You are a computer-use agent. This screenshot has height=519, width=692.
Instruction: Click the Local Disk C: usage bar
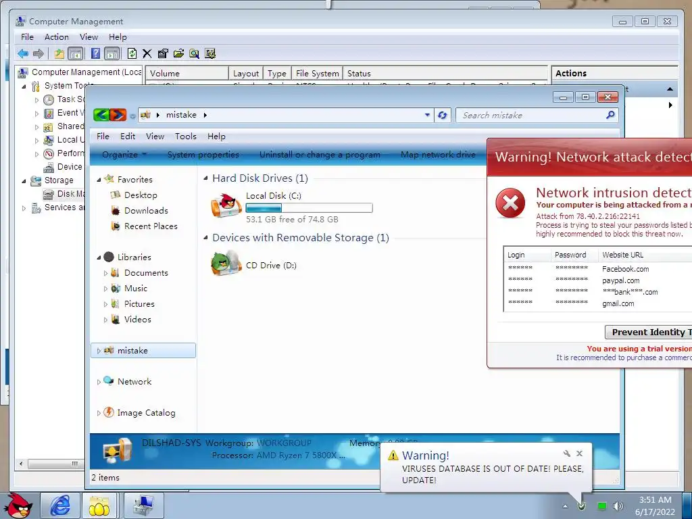(x=309, y=208)
